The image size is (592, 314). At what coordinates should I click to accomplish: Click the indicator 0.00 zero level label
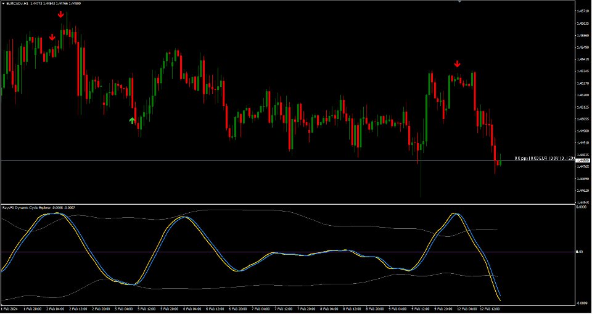(x=581, y=252)
